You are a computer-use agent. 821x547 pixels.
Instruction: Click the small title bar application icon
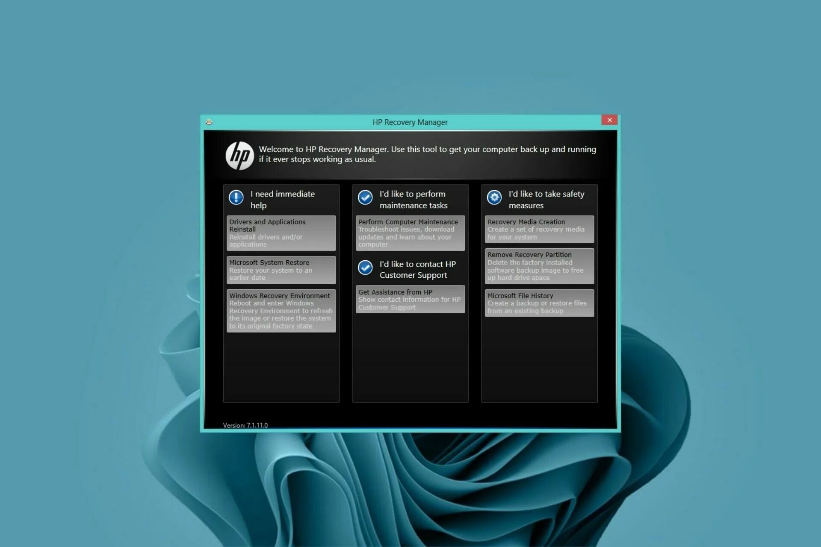point(209,122)
